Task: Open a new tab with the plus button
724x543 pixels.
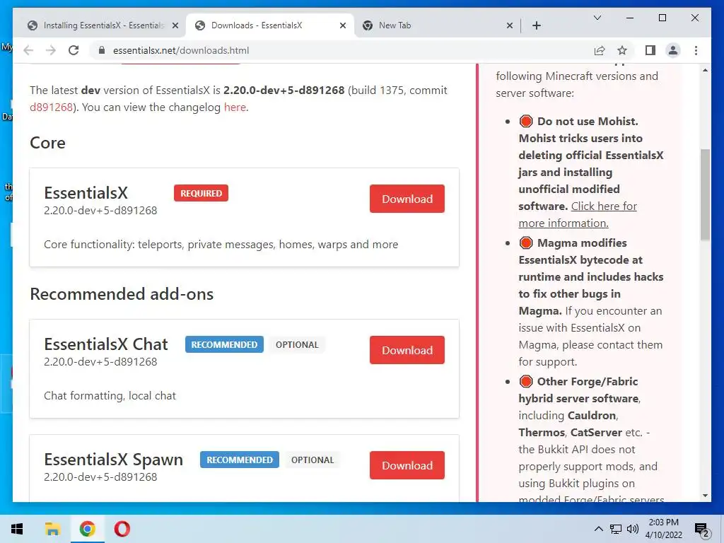Action: pos(536,25)
